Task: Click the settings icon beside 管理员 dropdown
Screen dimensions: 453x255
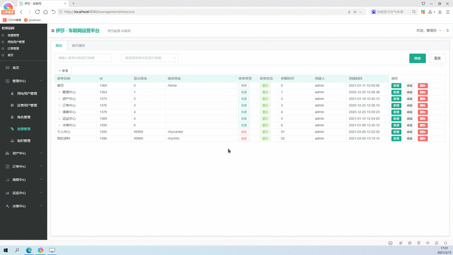Action: click(448, 31)
